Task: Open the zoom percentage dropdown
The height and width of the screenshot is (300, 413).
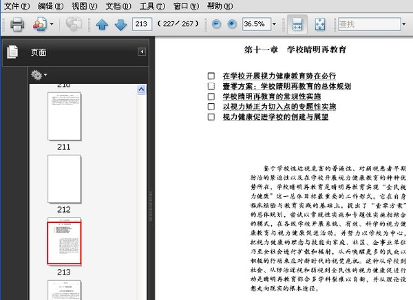Action: pos(275,24)
